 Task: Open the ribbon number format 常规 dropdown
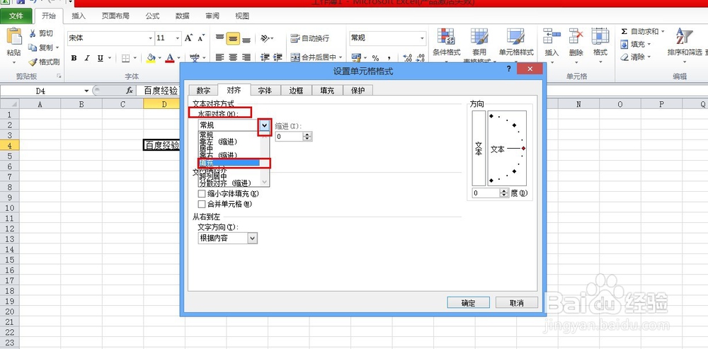pyautogui.click(x=422, y=38)
